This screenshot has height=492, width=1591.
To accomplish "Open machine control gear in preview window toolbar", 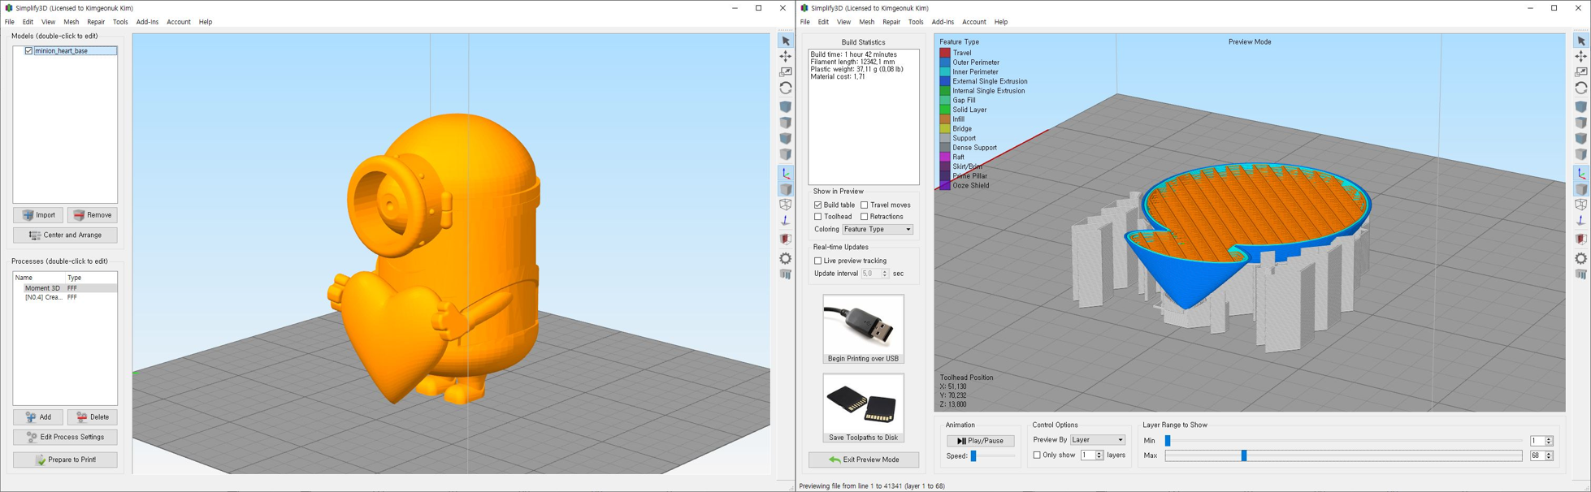I will (x=1580, y=258).
